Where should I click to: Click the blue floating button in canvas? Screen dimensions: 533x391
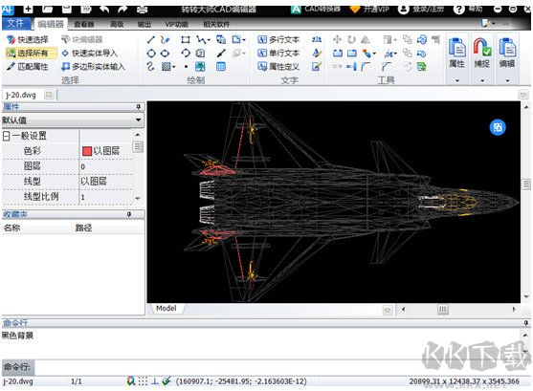point(498,127)
